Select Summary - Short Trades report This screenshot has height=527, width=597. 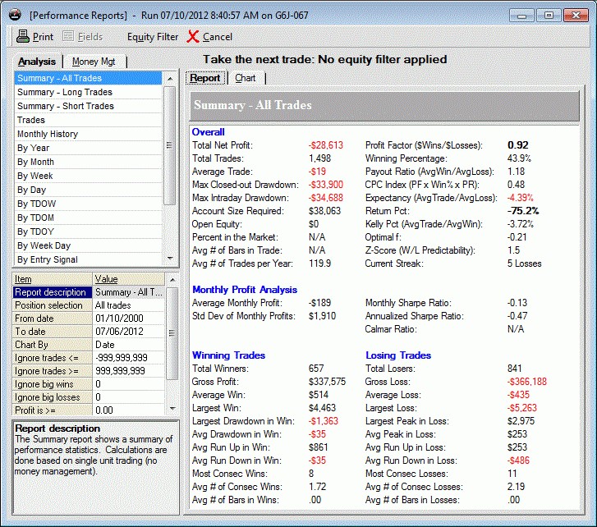click(66, 106)
